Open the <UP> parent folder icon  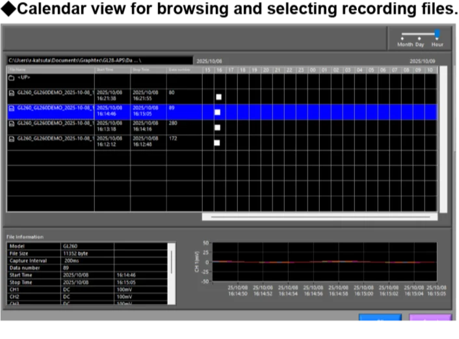[x=11, y=78]
